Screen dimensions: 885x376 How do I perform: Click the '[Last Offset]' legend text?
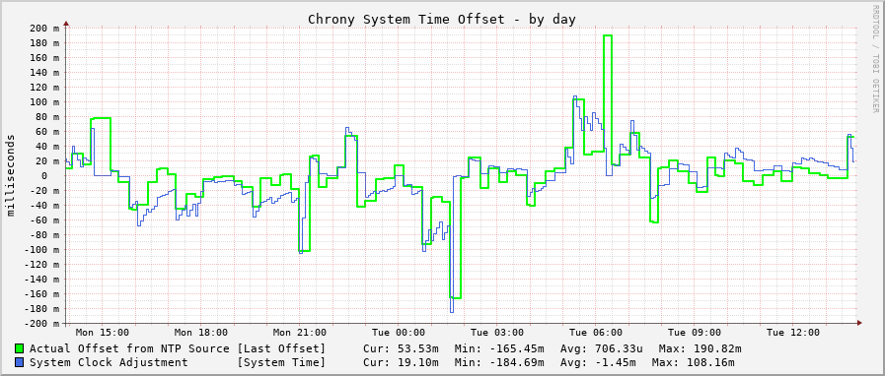click(281, 349)
